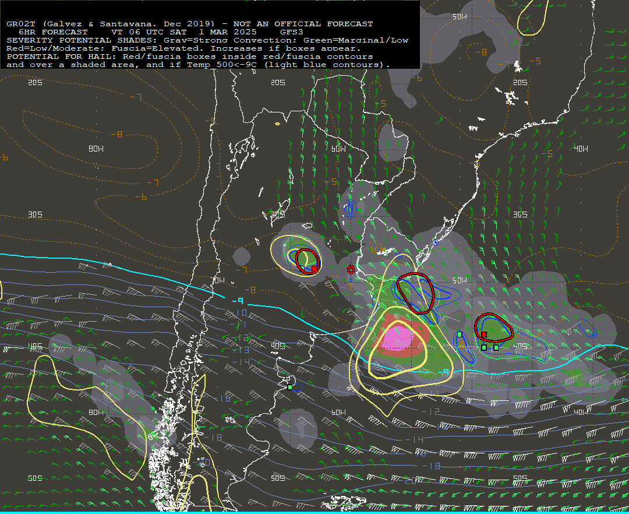The height and width of the screenshot is (514, 629).
Task: Click the '50W' label at top edge
Action: [x=460, y=16]
